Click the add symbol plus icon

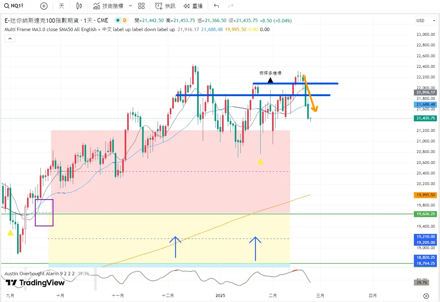tap(44, 6)
